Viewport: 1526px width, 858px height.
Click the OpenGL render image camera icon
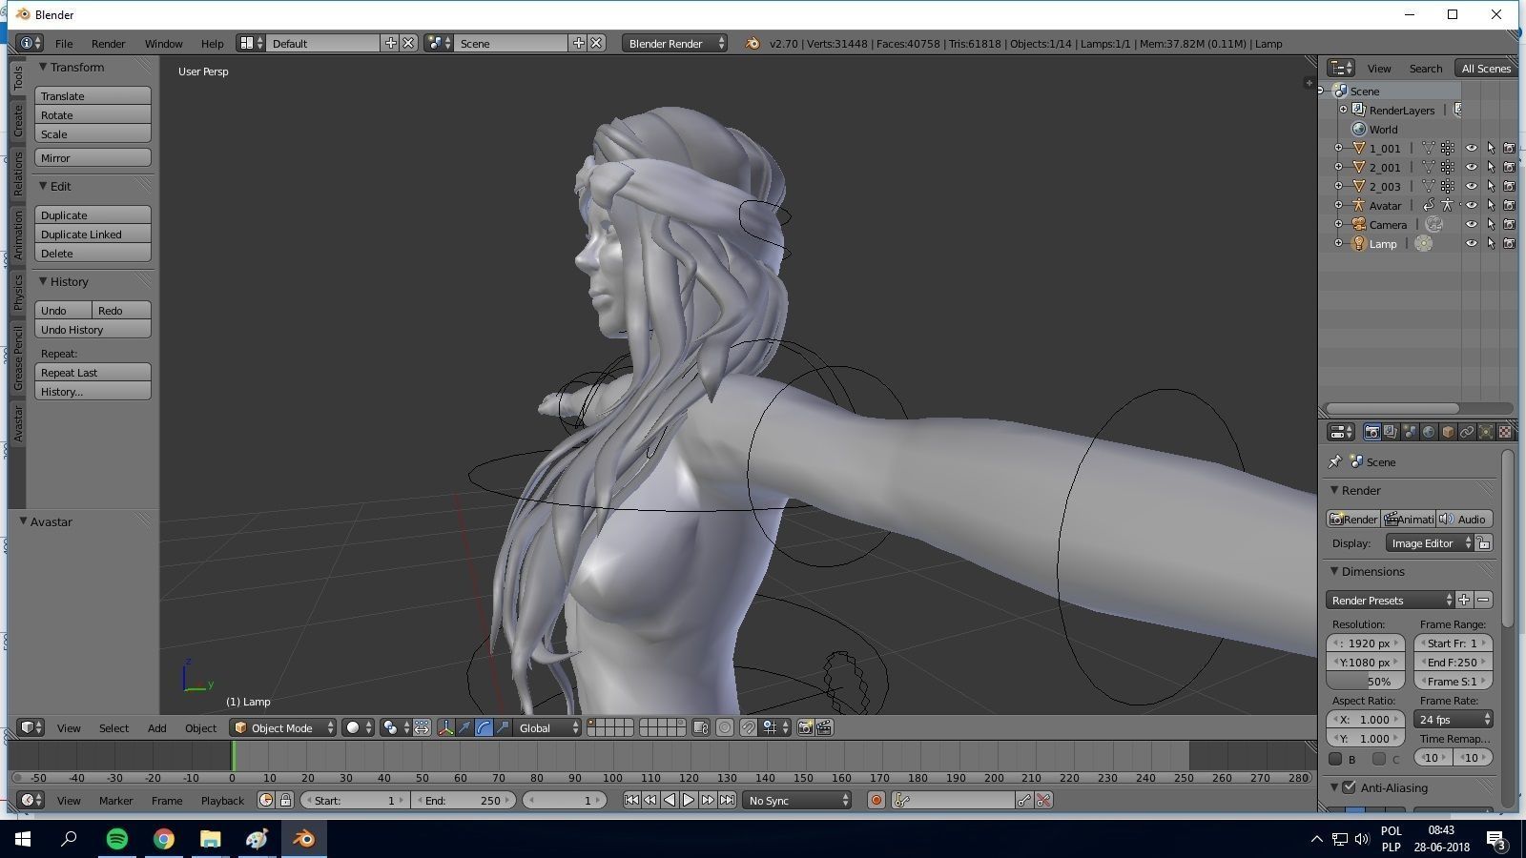[805, 727]
